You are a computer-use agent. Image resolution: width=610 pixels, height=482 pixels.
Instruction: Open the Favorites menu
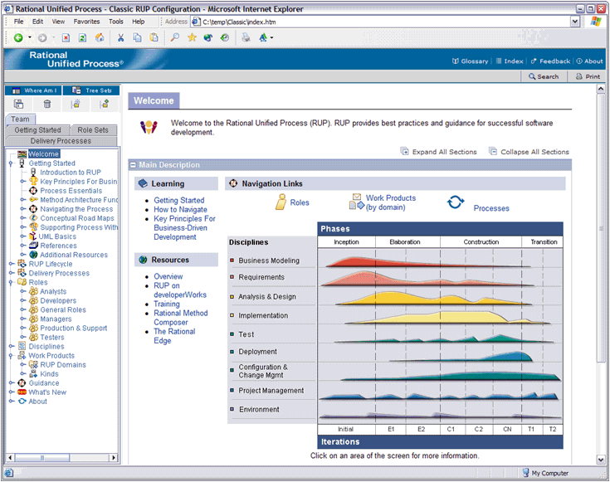[87, 22]
